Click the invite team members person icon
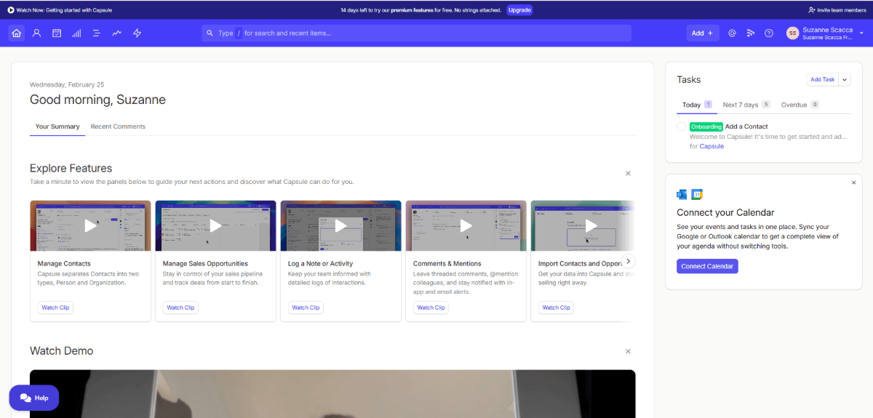This screenshot has width=873, height=418. point(812,10)
